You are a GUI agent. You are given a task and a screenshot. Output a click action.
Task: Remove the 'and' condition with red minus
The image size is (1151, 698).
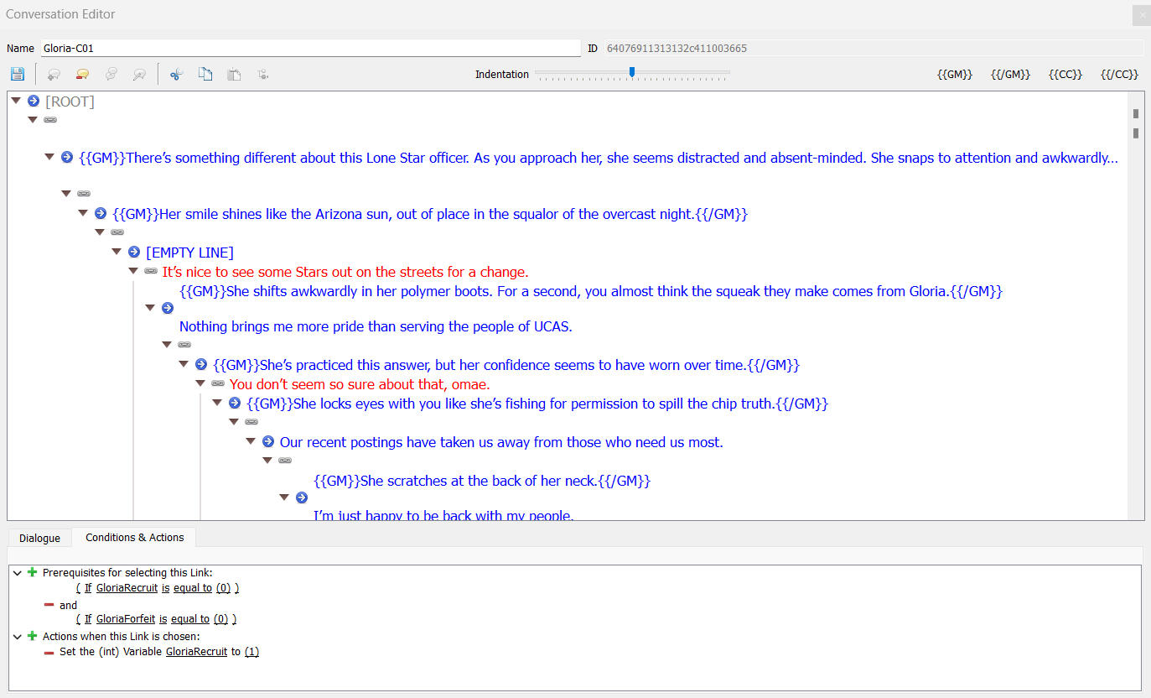(49, 605)
